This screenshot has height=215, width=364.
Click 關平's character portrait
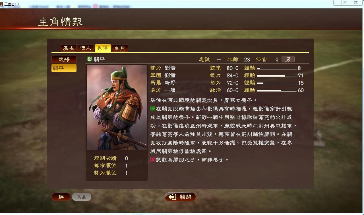click(117, 108)
